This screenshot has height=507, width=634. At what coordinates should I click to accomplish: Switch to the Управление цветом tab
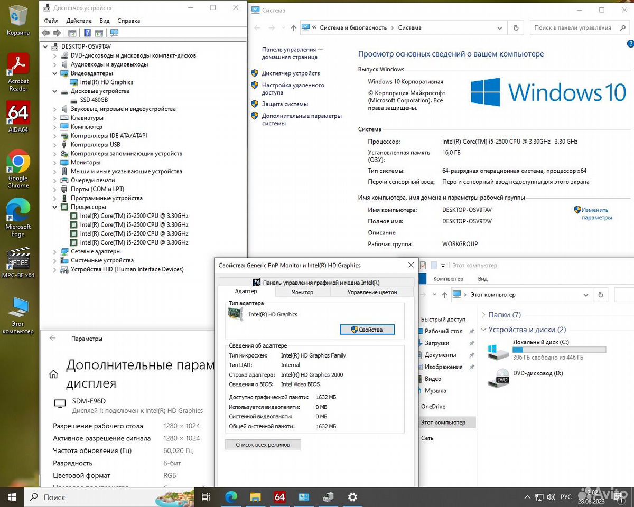[372, 292]
